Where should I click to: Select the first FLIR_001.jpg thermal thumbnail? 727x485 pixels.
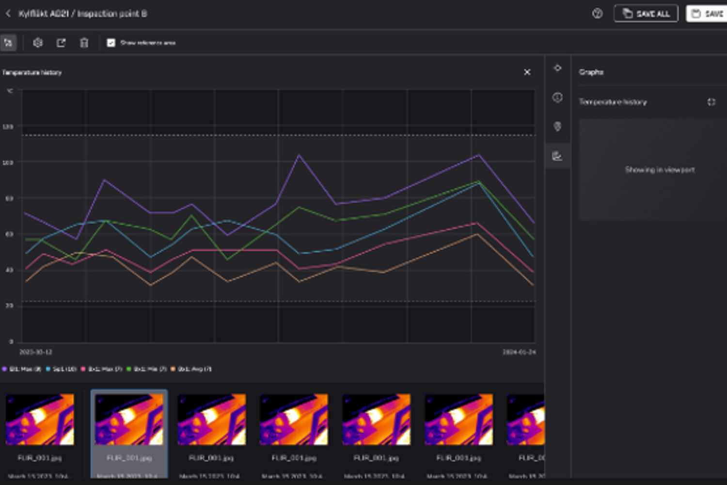40,420
